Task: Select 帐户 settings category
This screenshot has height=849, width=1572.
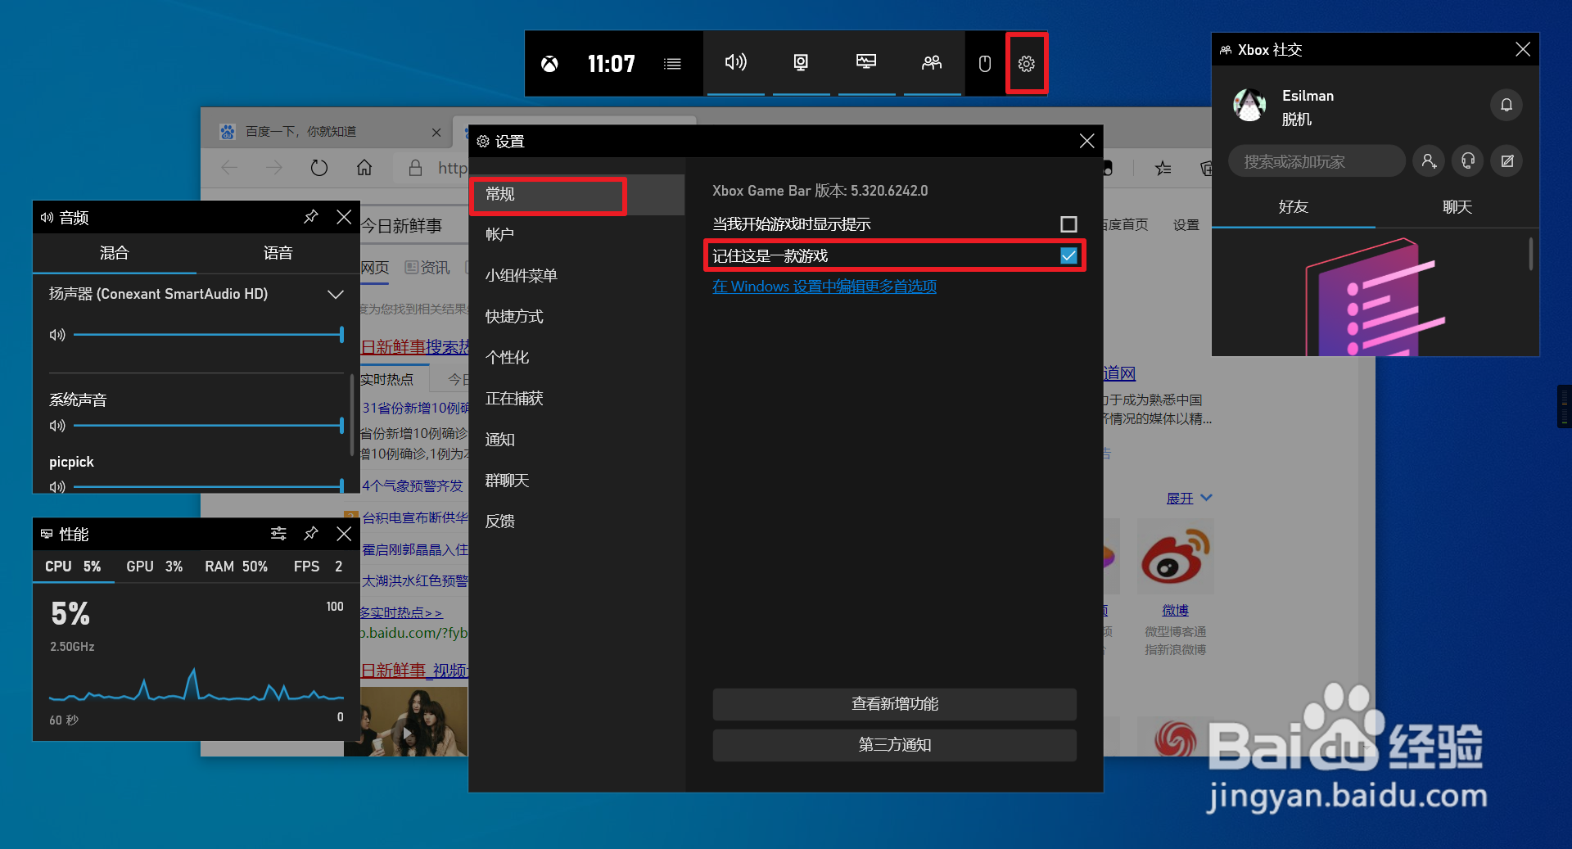Action: click(x=577, y=234)
